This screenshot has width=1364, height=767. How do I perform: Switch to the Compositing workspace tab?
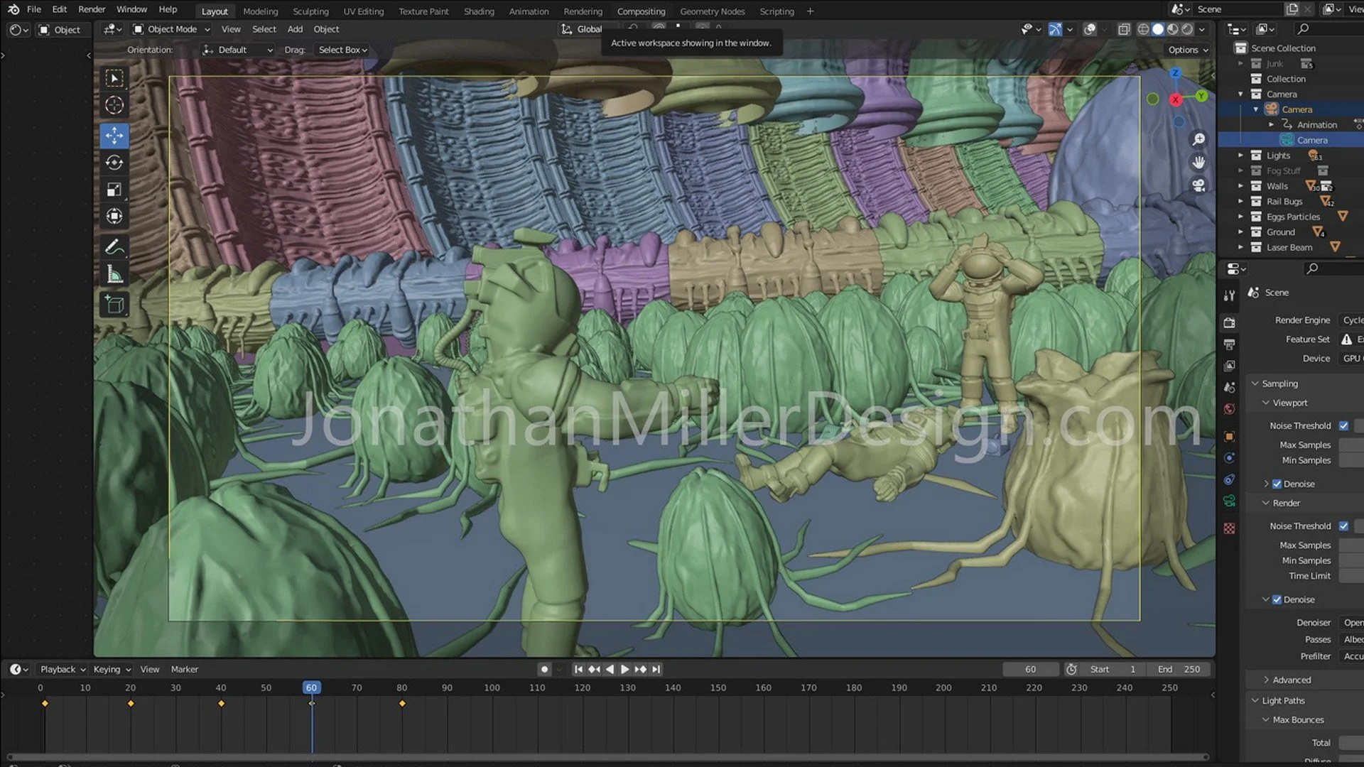point(641,11)
